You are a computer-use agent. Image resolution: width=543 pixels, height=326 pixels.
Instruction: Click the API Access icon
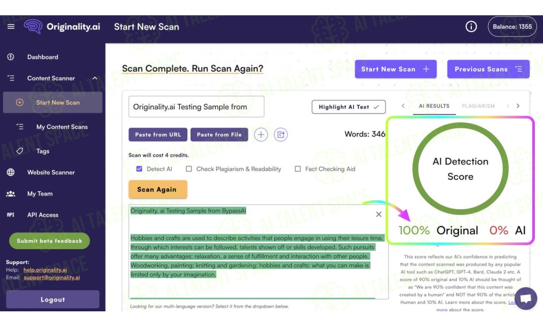11,215
